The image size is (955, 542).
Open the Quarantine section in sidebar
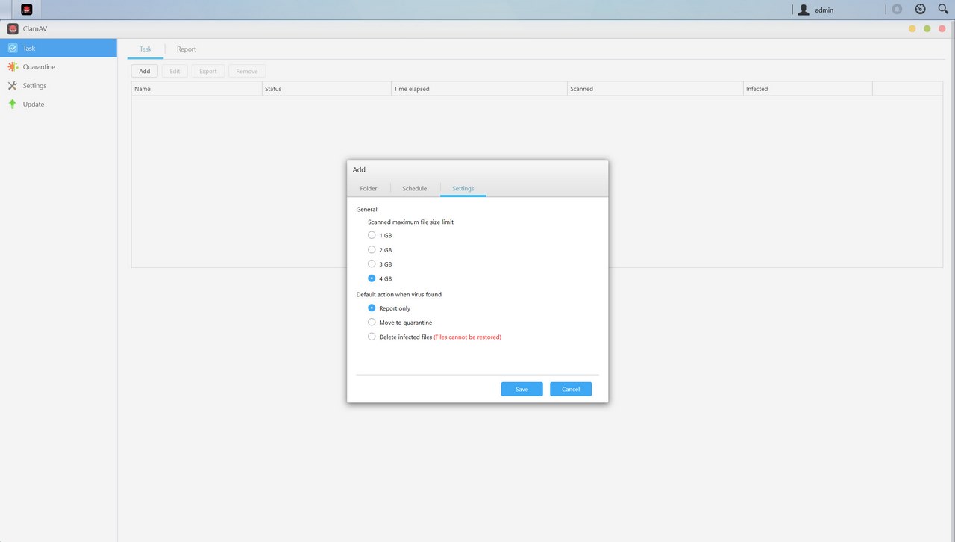[x=58, y=66]
